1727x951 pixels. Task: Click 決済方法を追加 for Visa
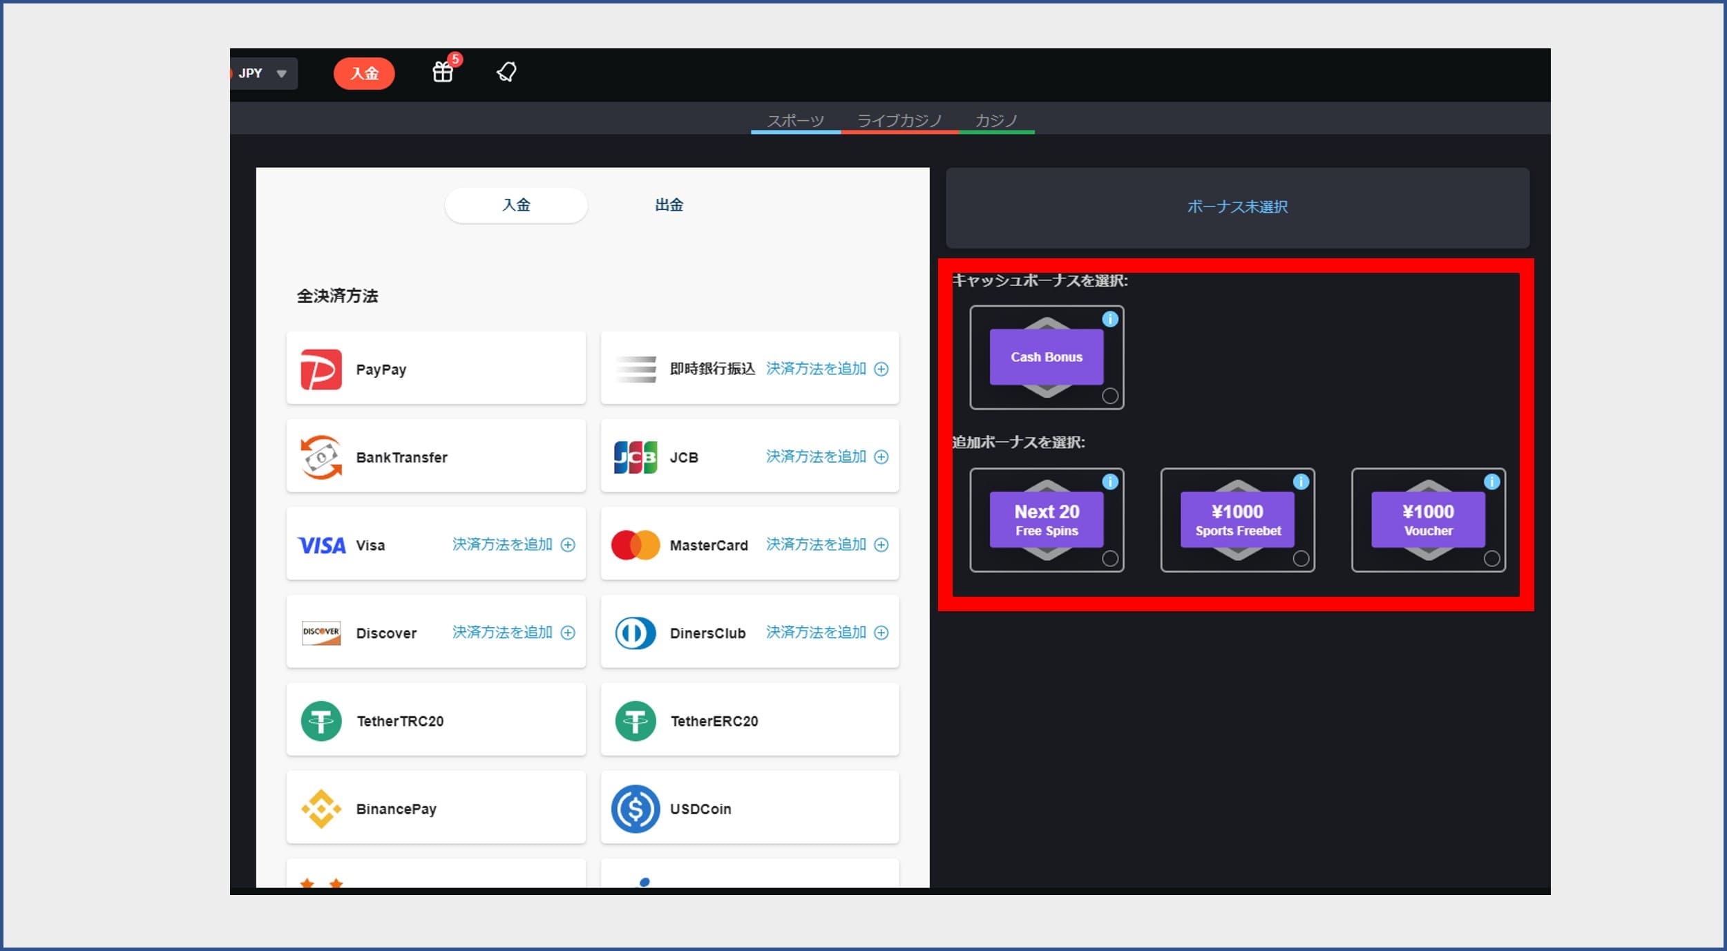pyautogui.click(x=502, y=545)
